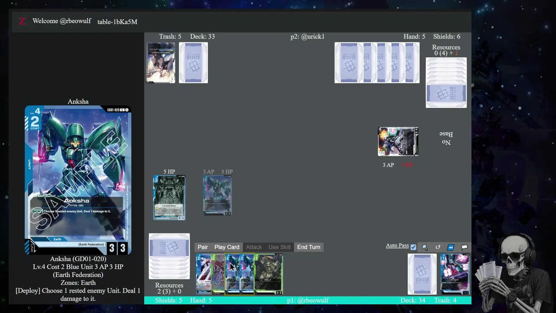Click the 'table-1bKa5M' table name

pos(117,22)
